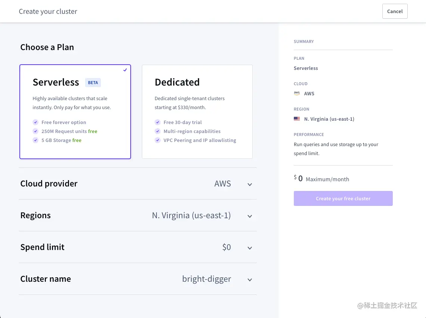Screen dimensions: 426x318
Task: Click the BETA badge next to Serverless
Action: pyautogui.click(x=93, y=83)
